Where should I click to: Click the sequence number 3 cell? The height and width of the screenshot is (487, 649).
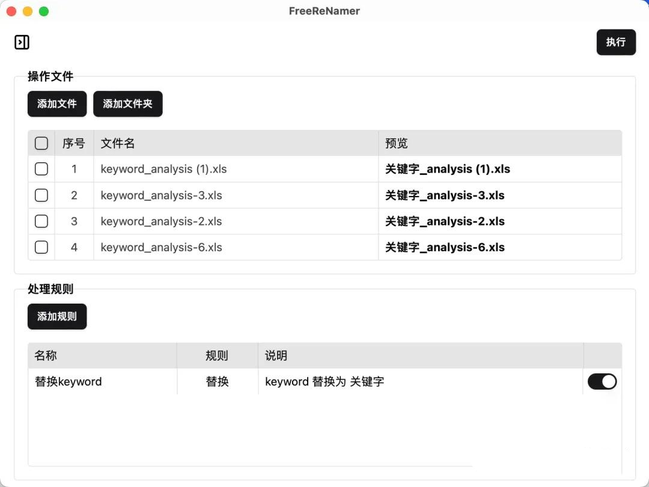[x=74, y=221]
